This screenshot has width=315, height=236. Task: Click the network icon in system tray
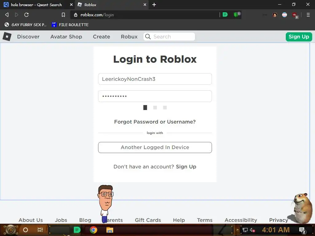[x=245, y=230]
